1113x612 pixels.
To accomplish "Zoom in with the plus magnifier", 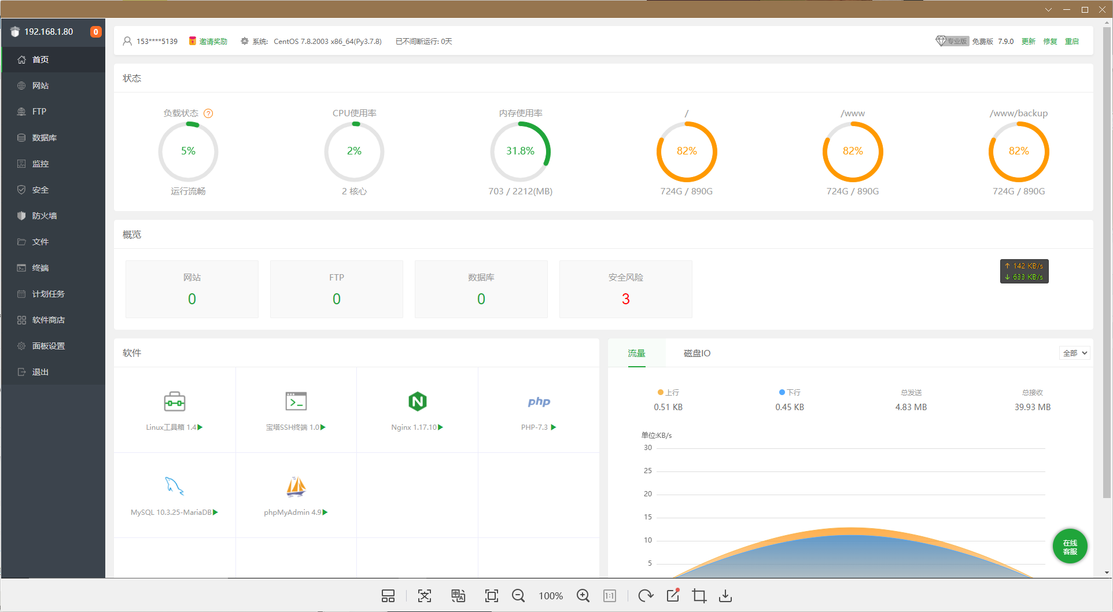I will 583,596.
